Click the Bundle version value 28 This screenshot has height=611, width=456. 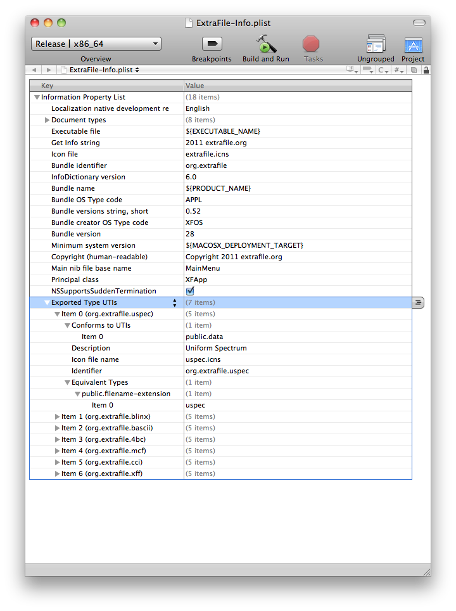pos(190,234)
